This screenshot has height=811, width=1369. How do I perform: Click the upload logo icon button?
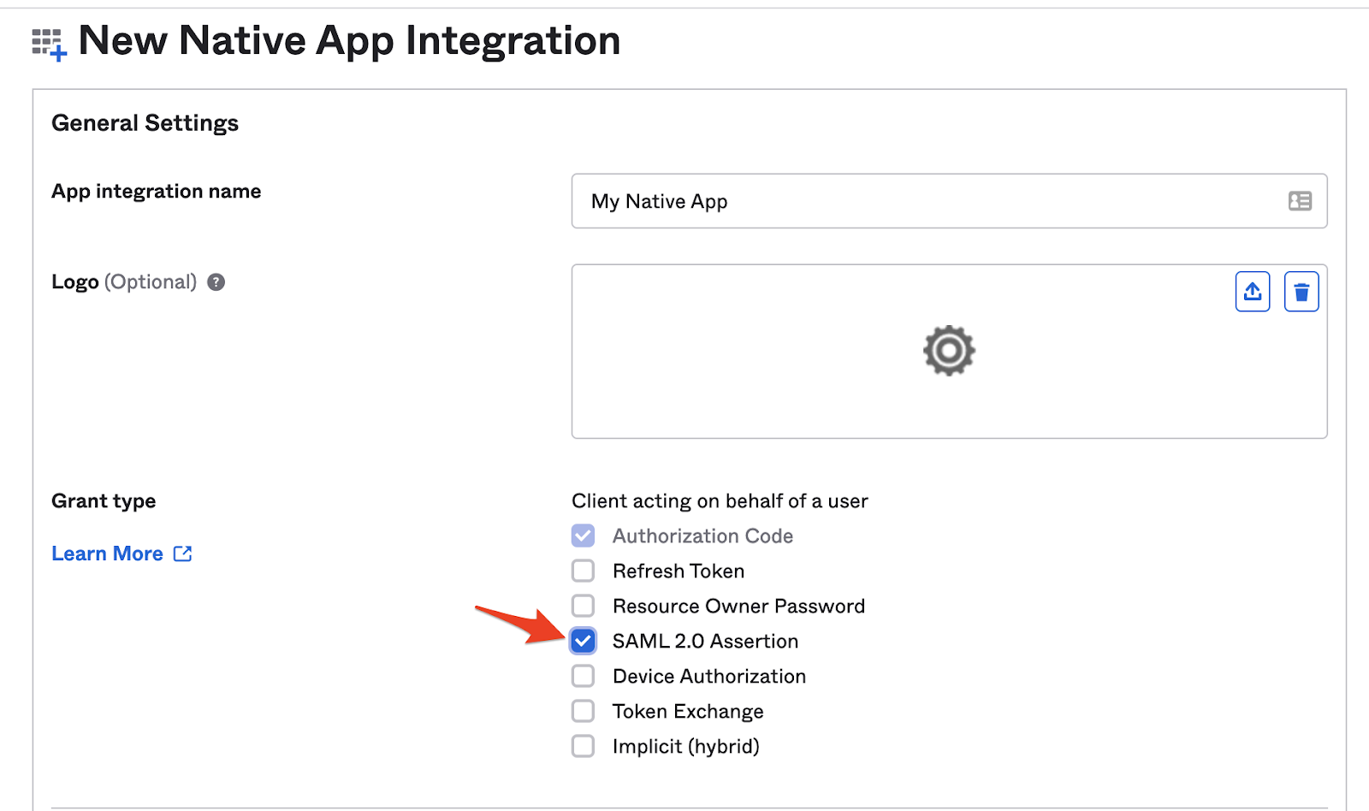(1252, 292)
